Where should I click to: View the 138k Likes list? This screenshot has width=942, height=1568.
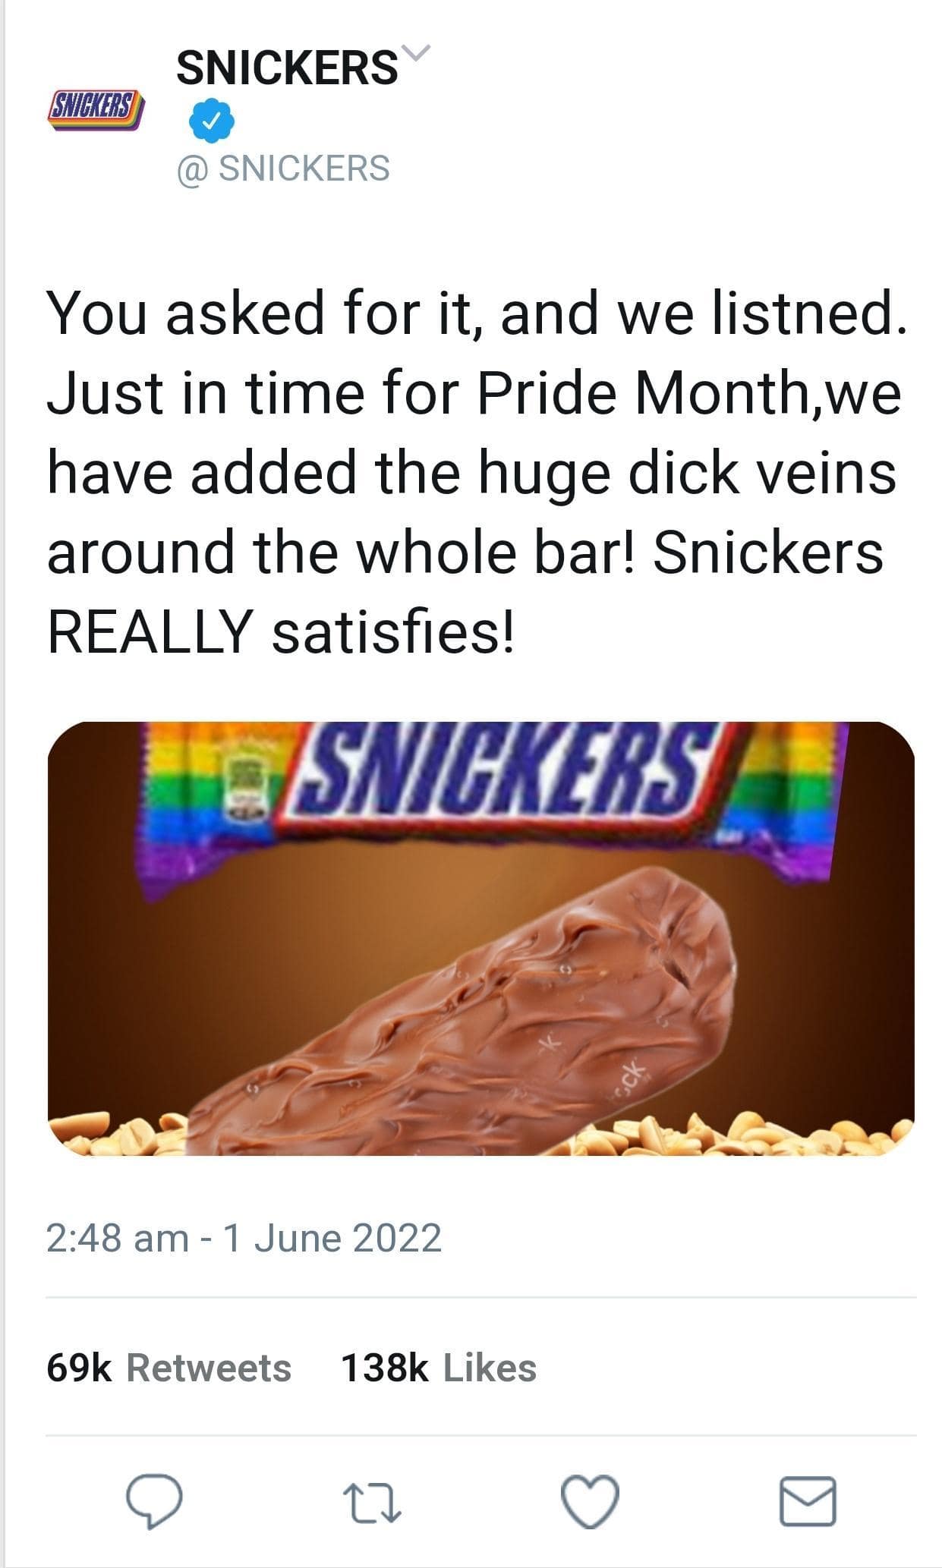438,1367
